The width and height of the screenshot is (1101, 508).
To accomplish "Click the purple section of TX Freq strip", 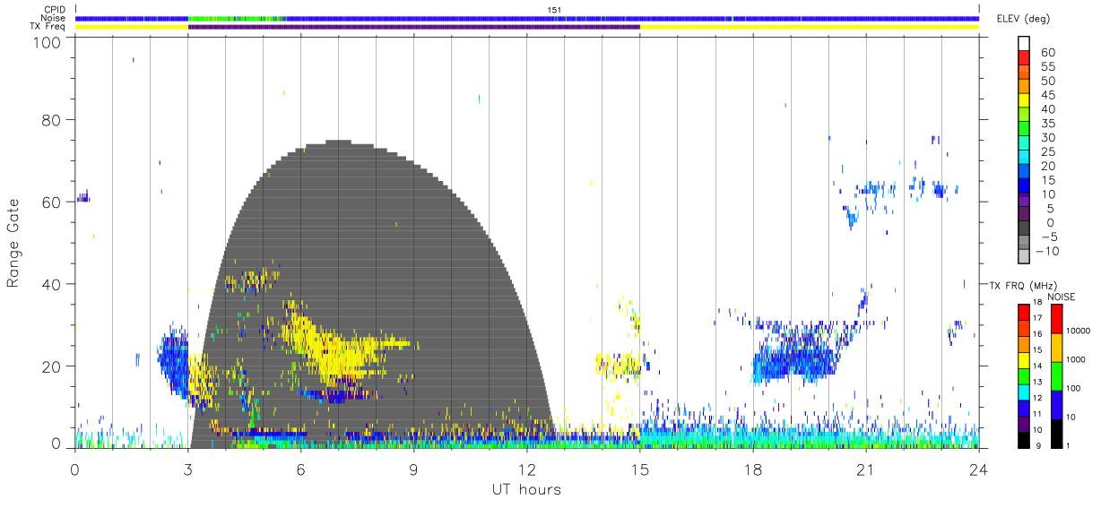I will coord(413,27).
